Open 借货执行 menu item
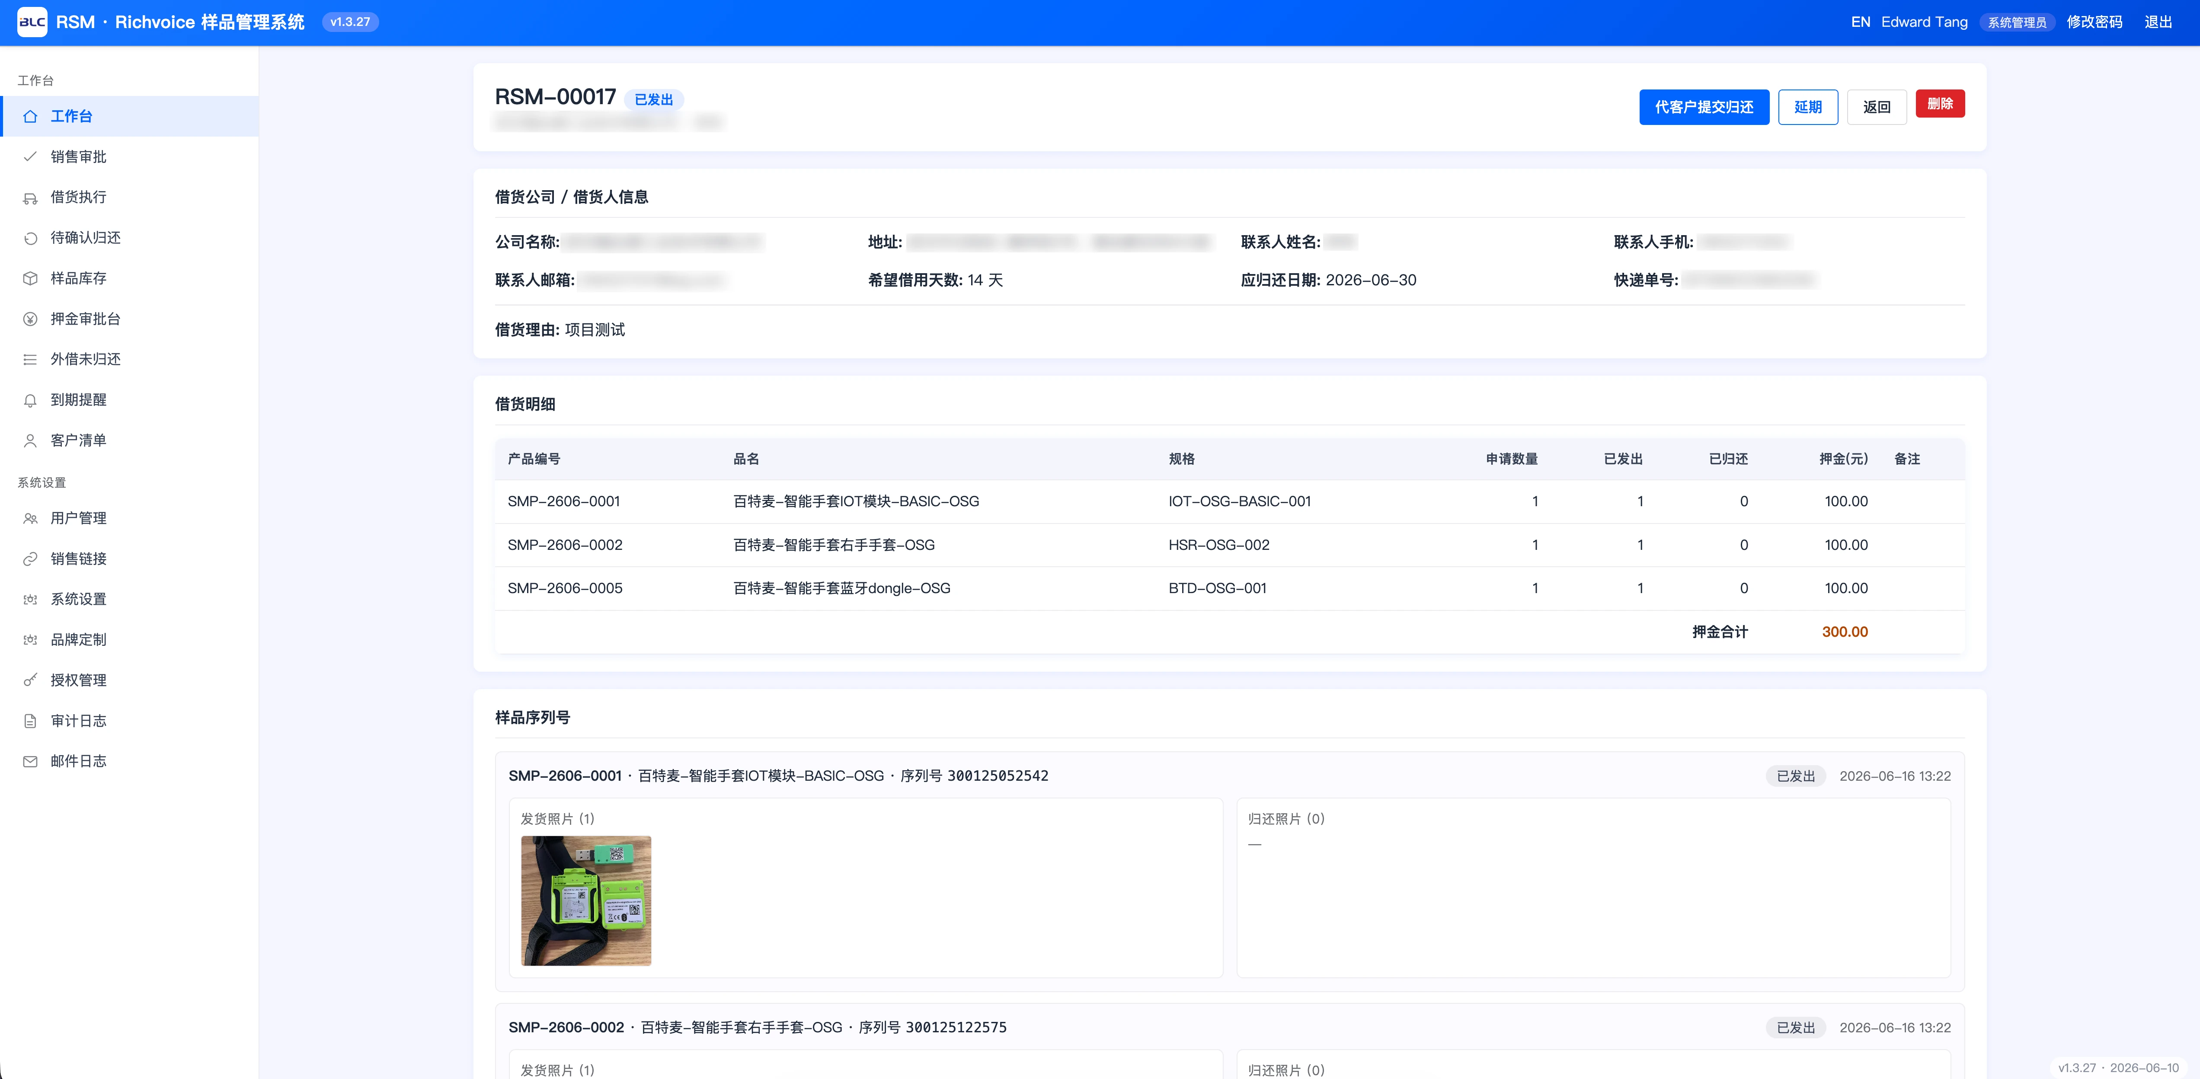This screenshot has height=1079, width=2200. point(130,197)
